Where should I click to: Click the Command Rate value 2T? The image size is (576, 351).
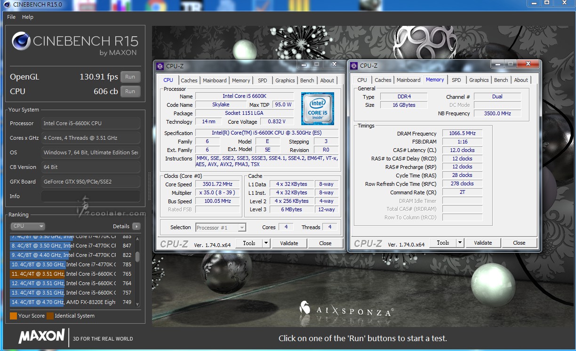tap(462, 192)
